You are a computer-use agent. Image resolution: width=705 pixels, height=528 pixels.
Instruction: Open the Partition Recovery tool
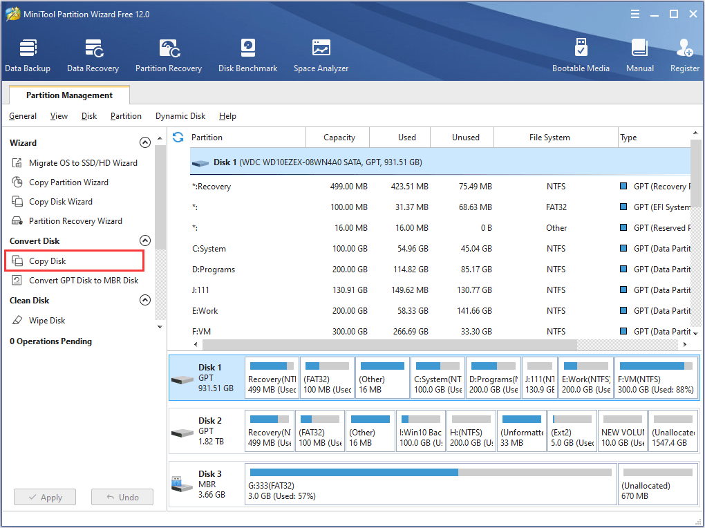169,55
